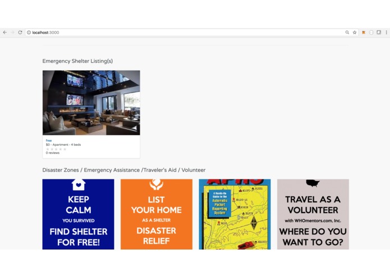Click the grey circular extension icon
The height and width of the screenshot is (277, 390).
pyautogui.click(x=371, y=33)
